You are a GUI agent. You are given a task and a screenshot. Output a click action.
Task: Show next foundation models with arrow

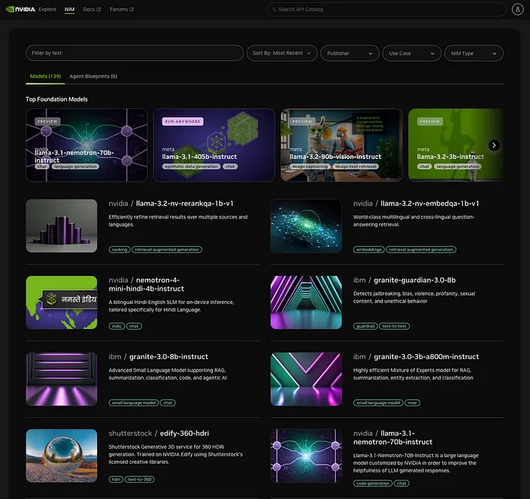(x=494, y=145)
